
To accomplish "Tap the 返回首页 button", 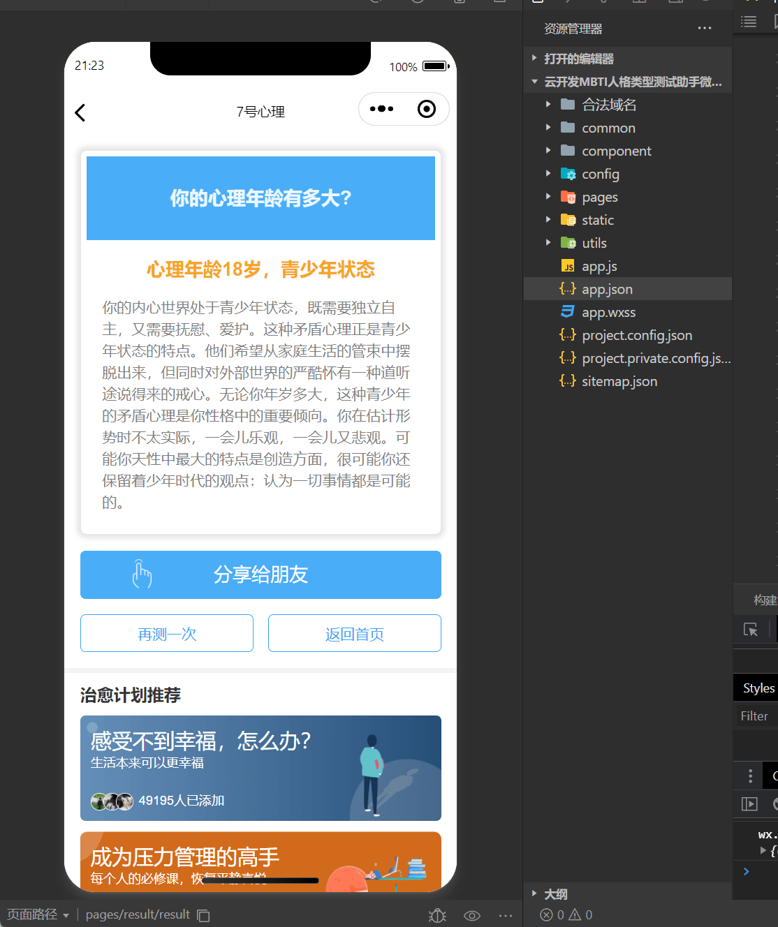I will pos(355,633).
